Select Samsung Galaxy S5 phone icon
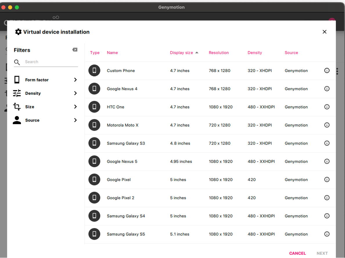Image resolution: width=345 pixels, height=258 pixels. tap(94, 234)
